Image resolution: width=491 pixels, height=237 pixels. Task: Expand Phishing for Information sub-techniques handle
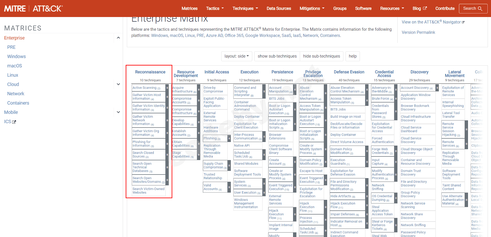[x=167, y=144]
